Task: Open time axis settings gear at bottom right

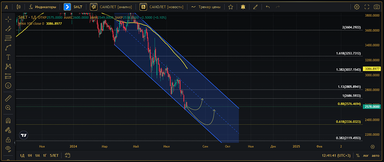Action: pos(372,147)
